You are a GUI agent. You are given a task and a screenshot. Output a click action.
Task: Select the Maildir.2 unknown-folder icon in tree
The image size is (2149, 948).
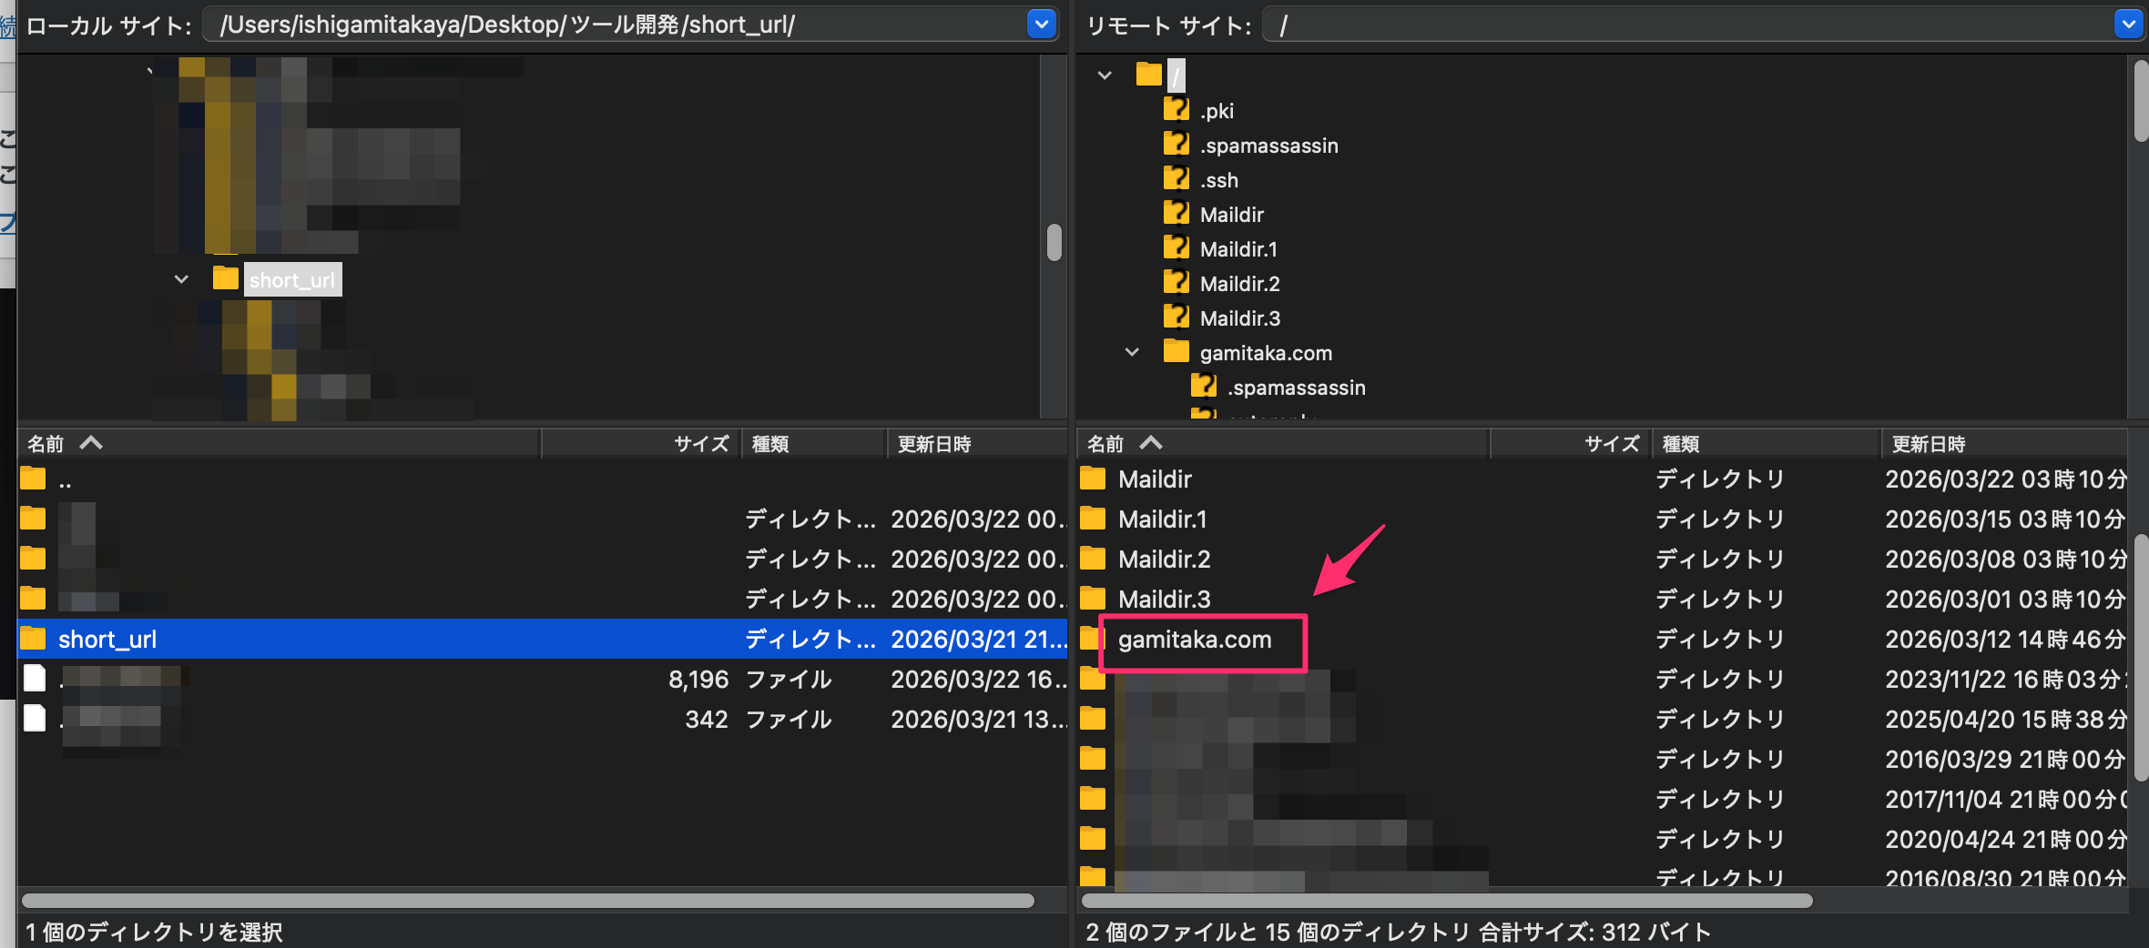pos(1176,283)
